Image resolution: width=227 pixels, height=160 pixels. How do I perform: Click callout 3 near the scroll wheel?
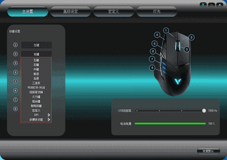click(x=187, y=49)
